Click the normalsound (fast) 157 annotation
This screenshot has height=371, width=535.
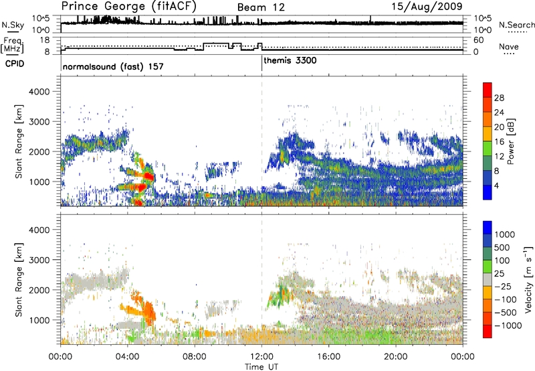pos(113,66)
